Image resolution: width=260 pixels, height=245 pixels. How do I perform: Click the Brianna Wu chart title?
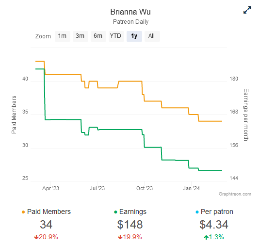(130, 12)
